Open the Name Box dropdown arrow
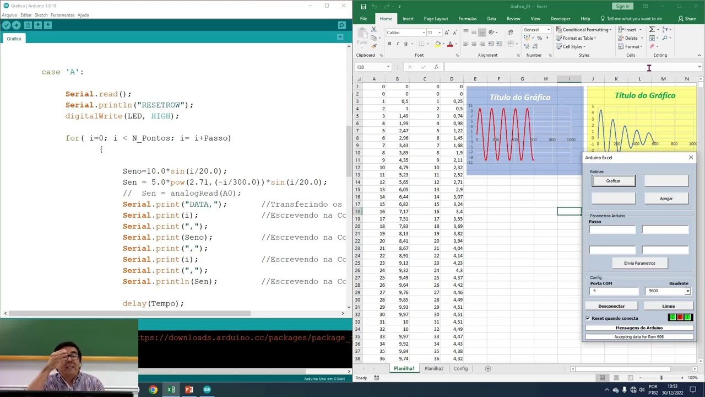Screen dimensions: 705x397 [388, 67]
